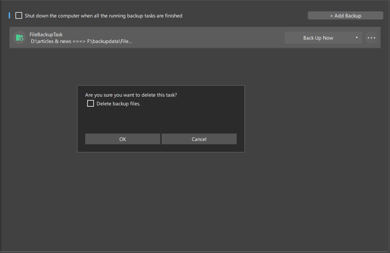Screen dimensions: 390x253
Task: Open the three-dots more options menu
Action: [371, 38]
